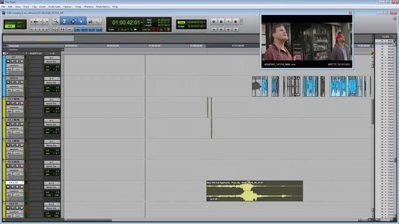
Task: Start playback with Play button
Action: click(x=228, y=22)
